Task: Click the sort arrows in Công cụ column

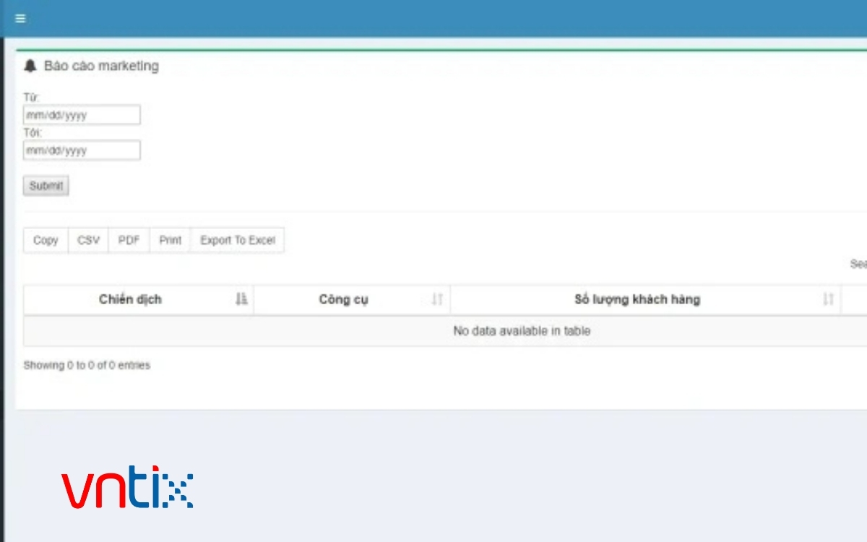Action: click(437, 299)
